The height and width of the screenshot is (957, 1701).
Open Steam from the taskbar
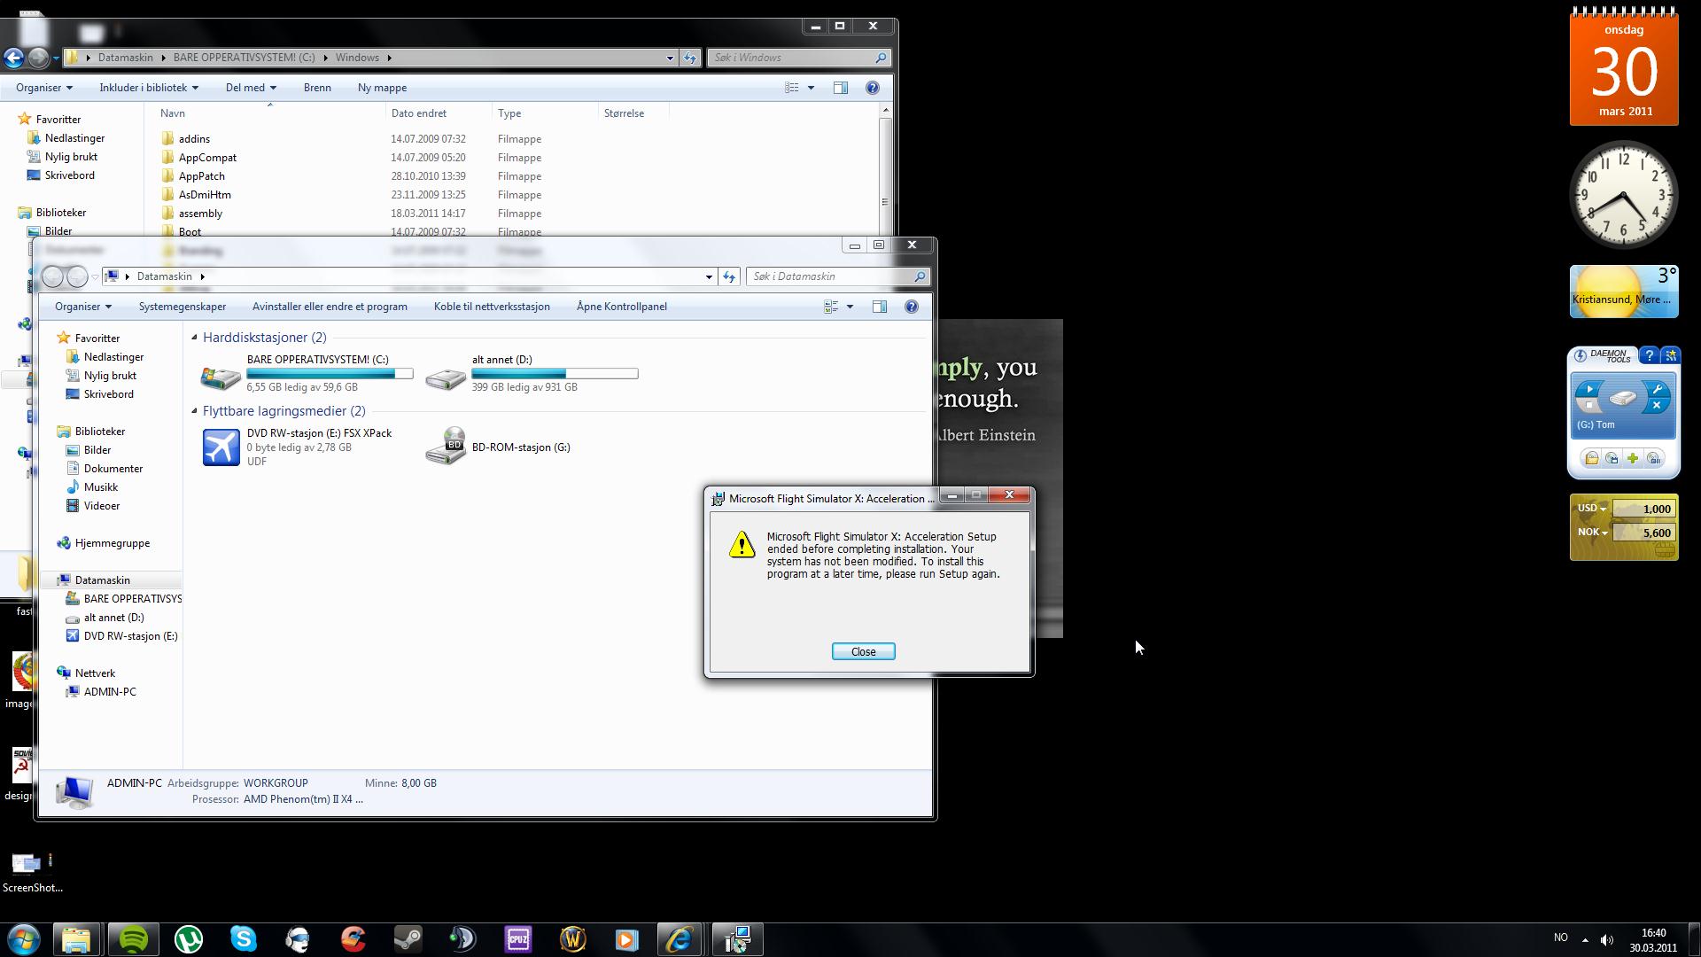pos(408,939)
